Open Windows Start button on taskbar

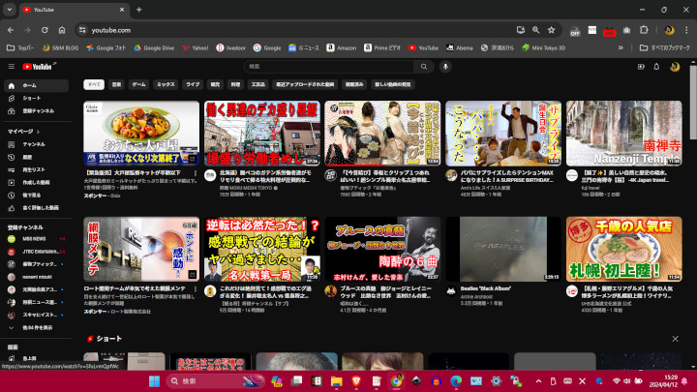pos(154,381)
